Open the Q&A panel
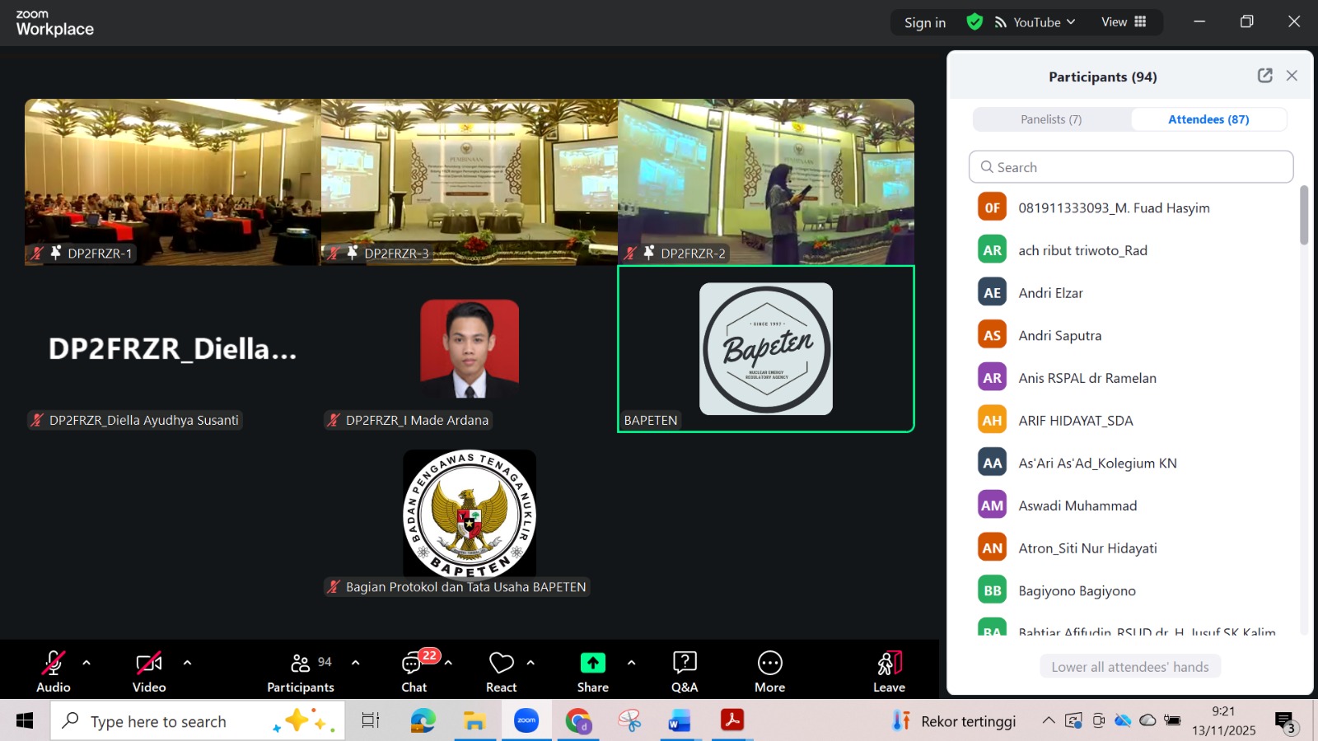This screenshot has height=741, width=1318. point(684,670)
